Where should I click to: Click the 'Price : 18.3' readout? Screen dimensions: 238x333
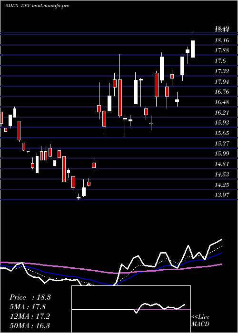30,297
